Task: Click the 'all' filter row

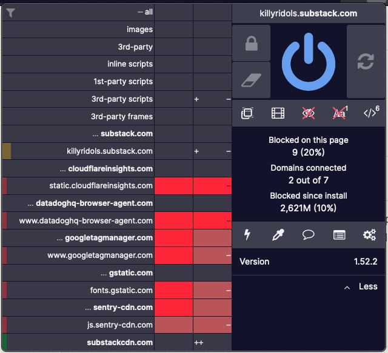Action: point(78,12)
